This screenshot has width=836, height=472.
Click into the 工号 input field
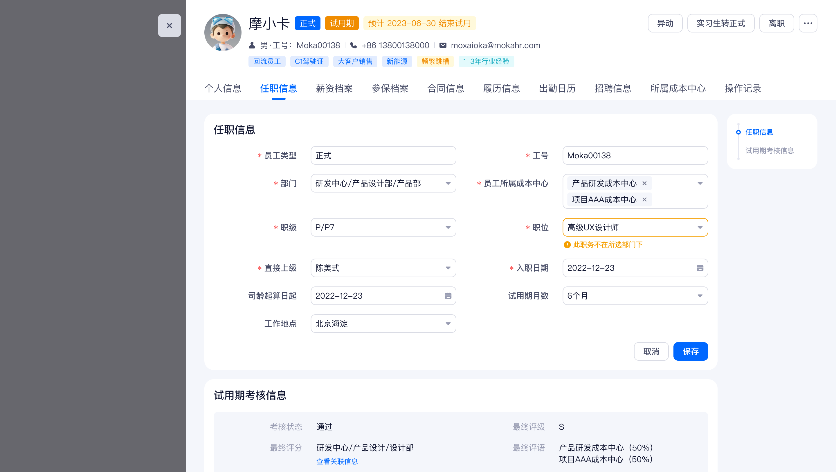click(635, 155)
